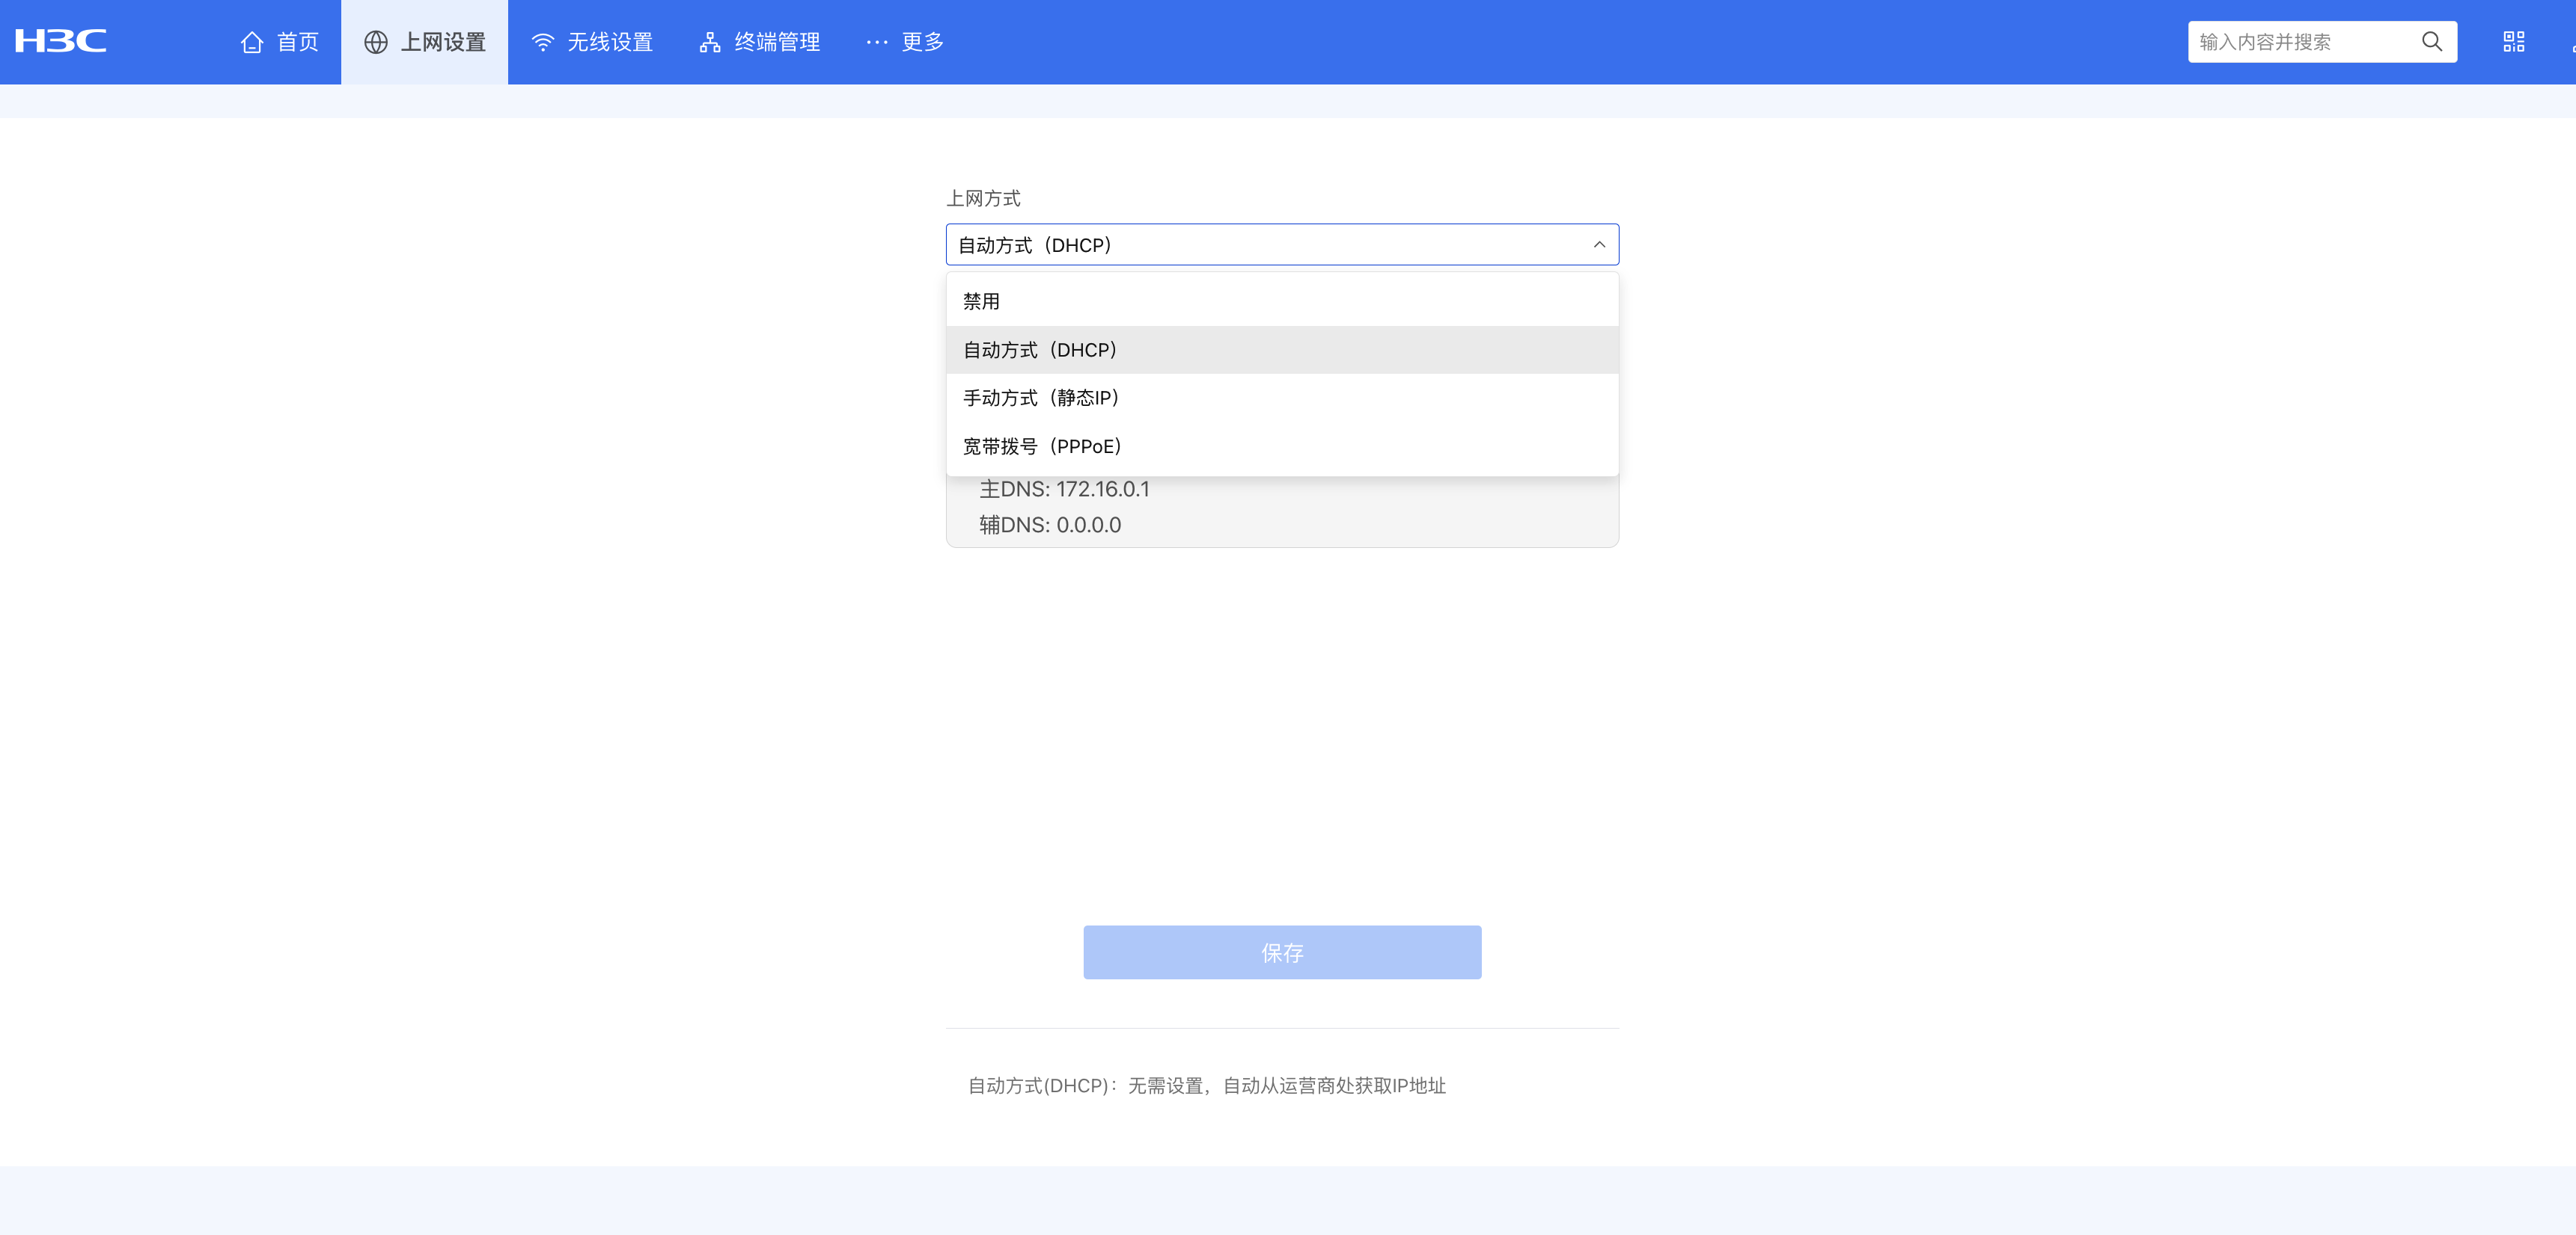Click the three-dots 更多 icon

[876, 42]
